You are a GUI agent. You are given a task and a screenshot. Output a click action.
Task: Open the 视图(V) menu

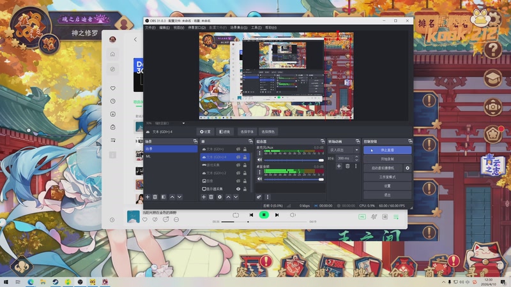point(179,27)
